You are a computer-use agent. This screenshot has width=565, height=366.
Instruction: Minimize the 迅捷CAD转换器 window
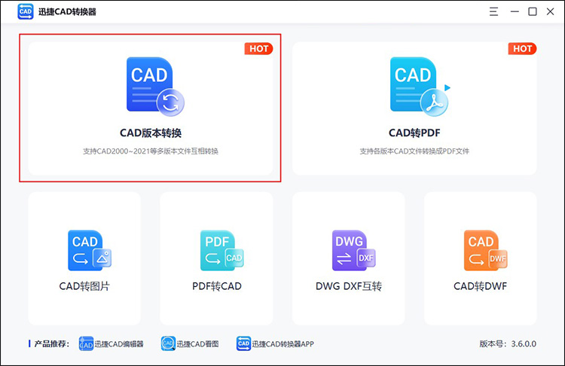pos(515,11)
